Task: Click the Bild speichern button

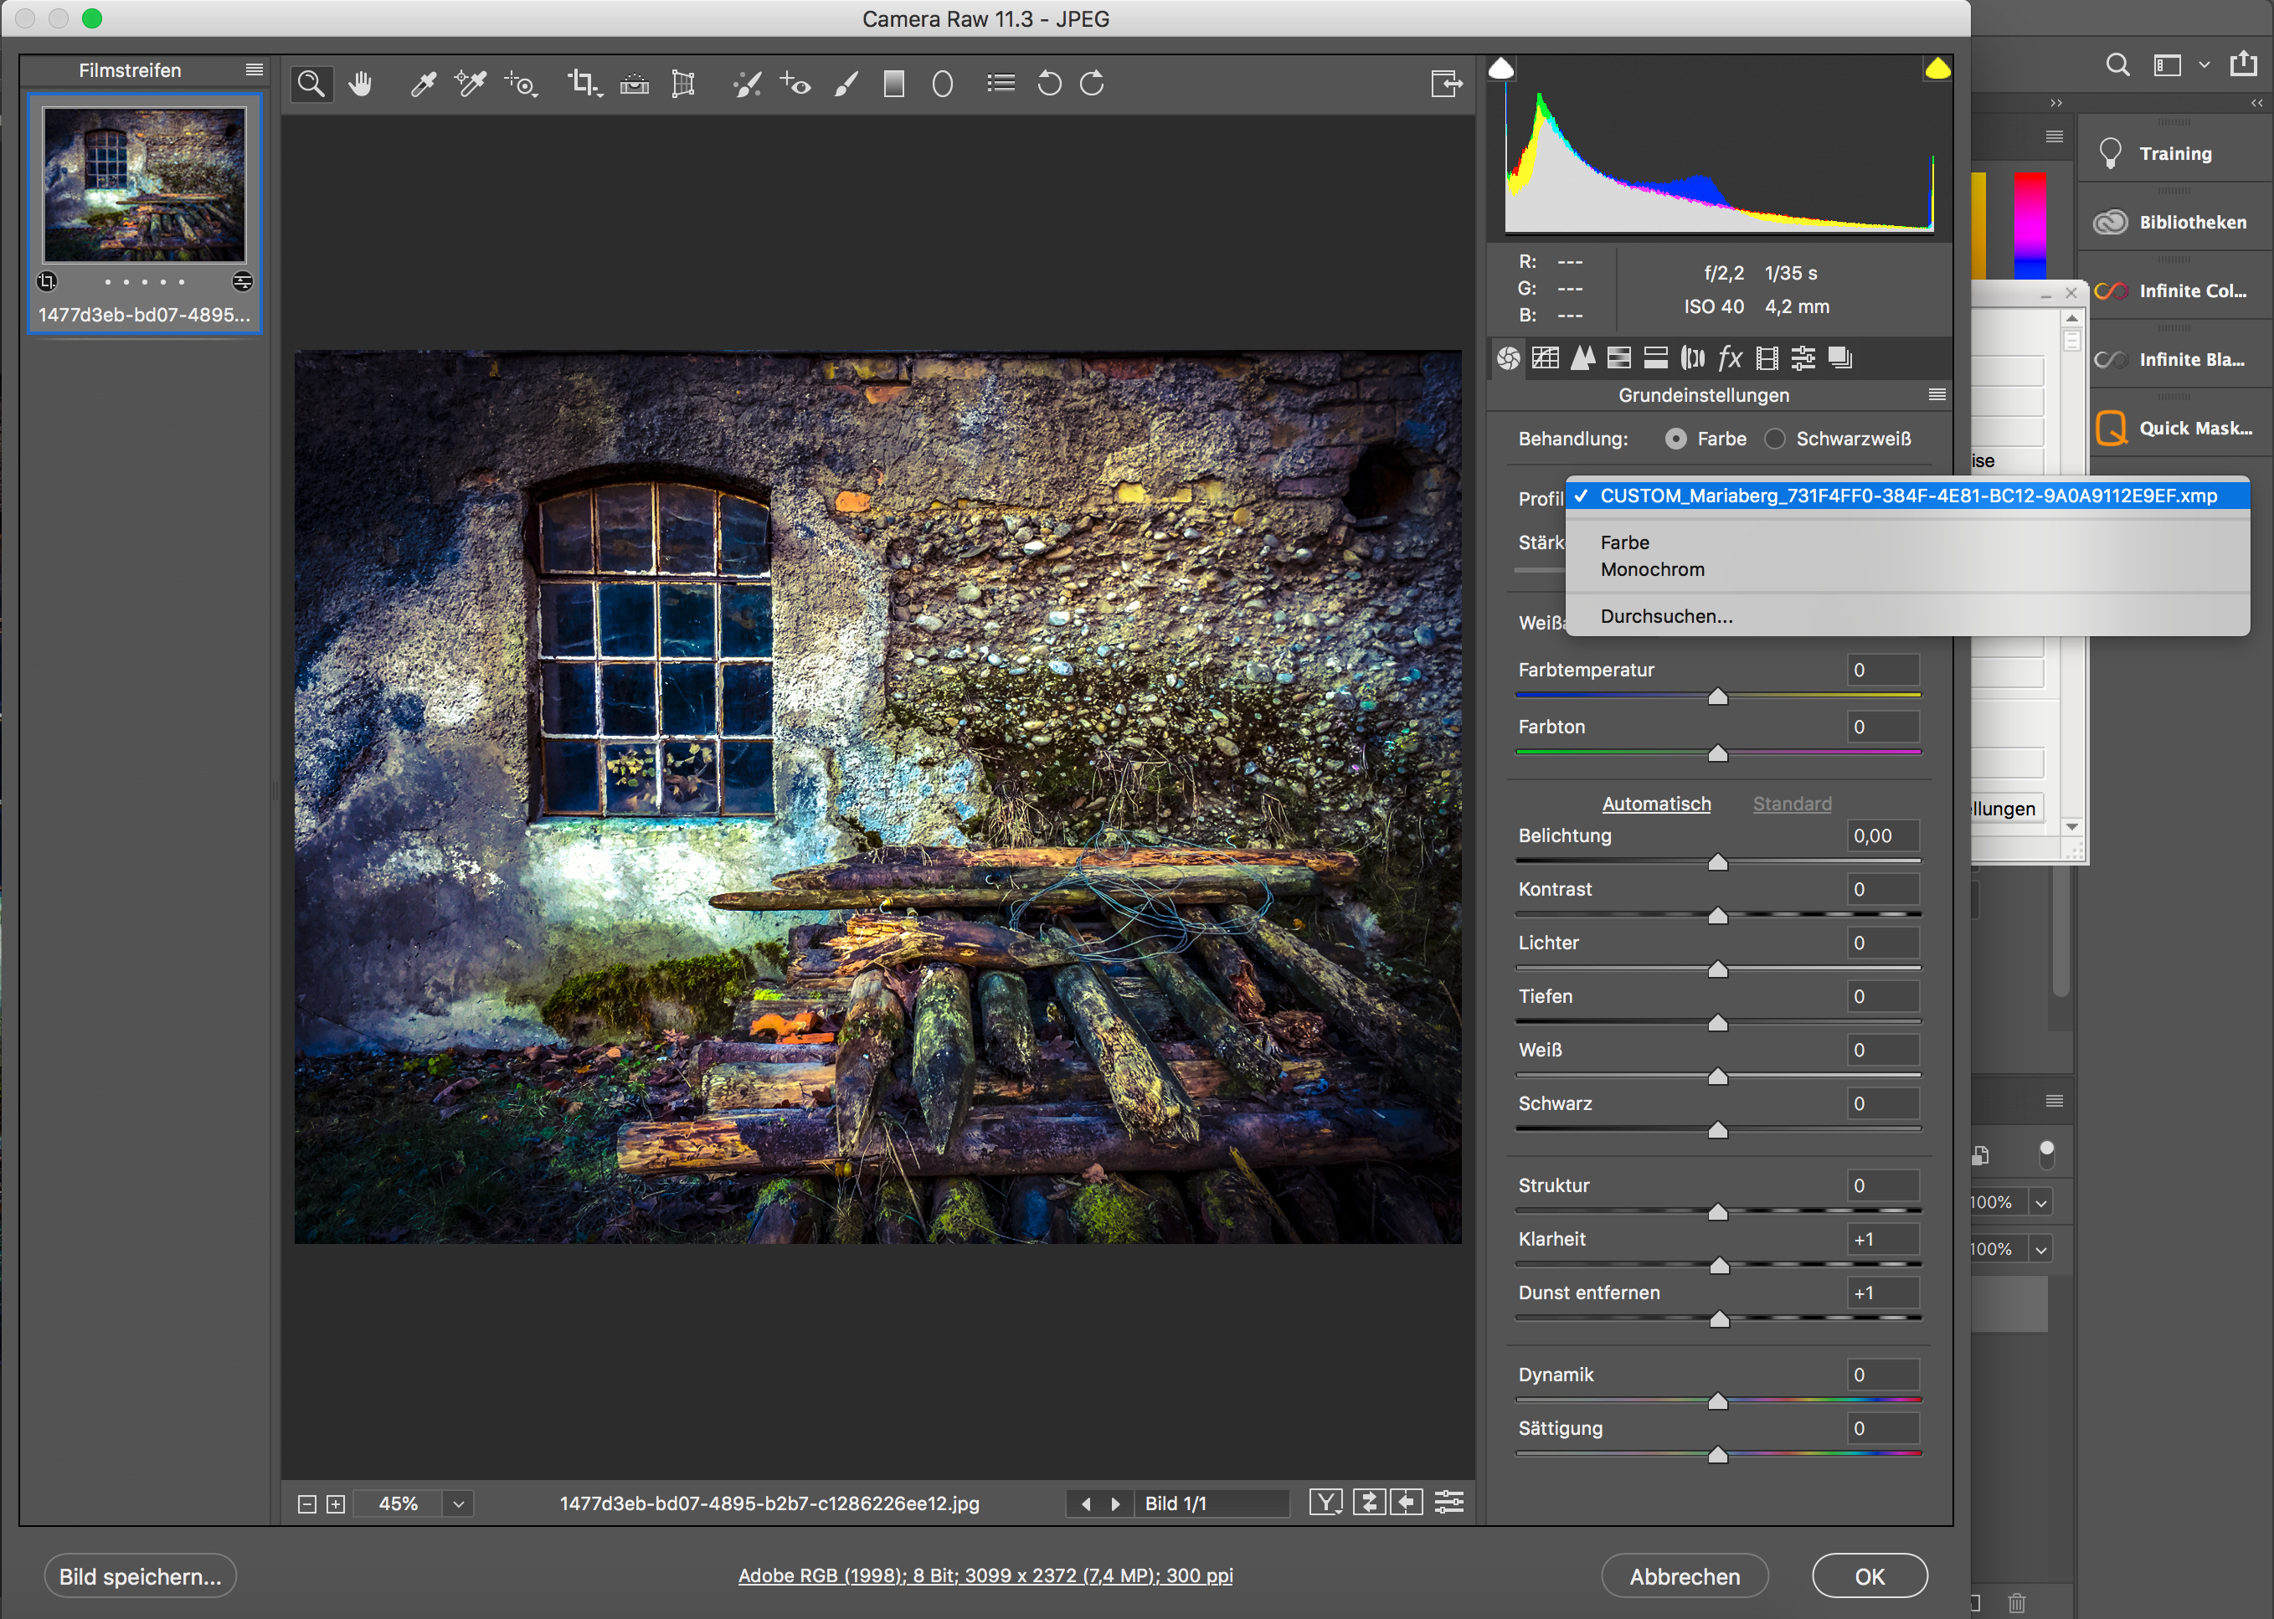Action: point(138,1574)
